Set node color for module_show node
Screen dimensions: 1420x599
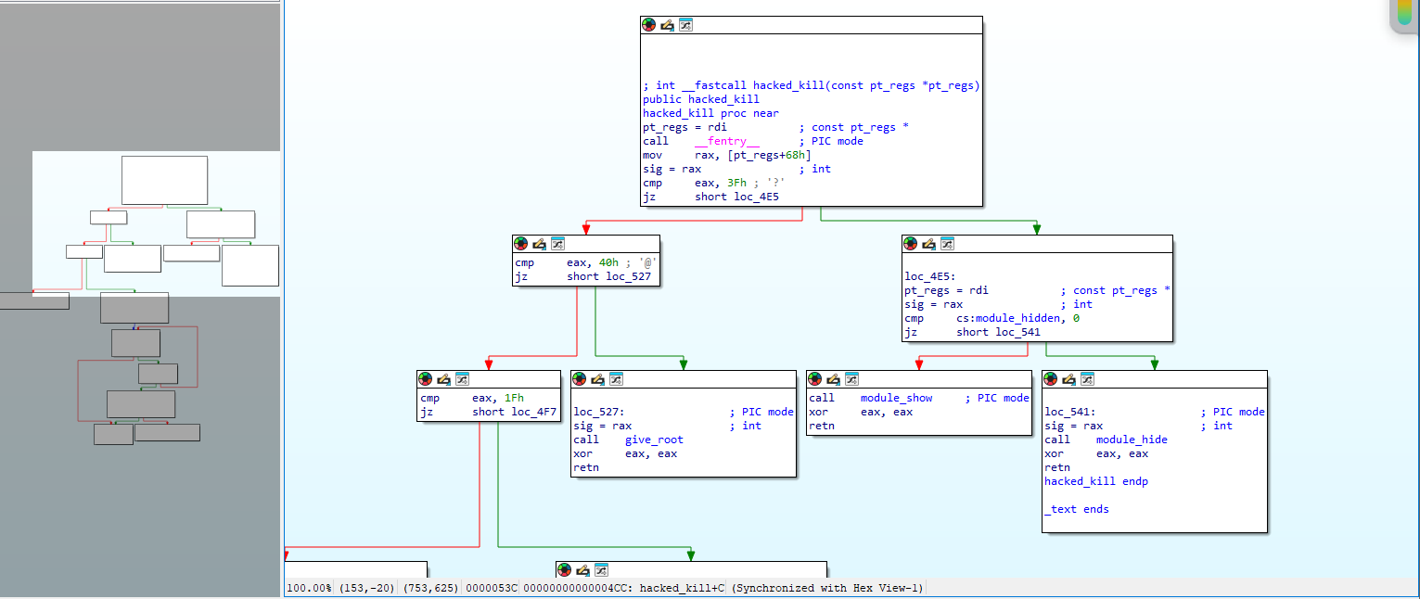[815, 378]
